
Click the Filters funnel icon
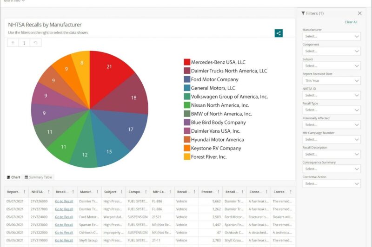tap(304, 13)
